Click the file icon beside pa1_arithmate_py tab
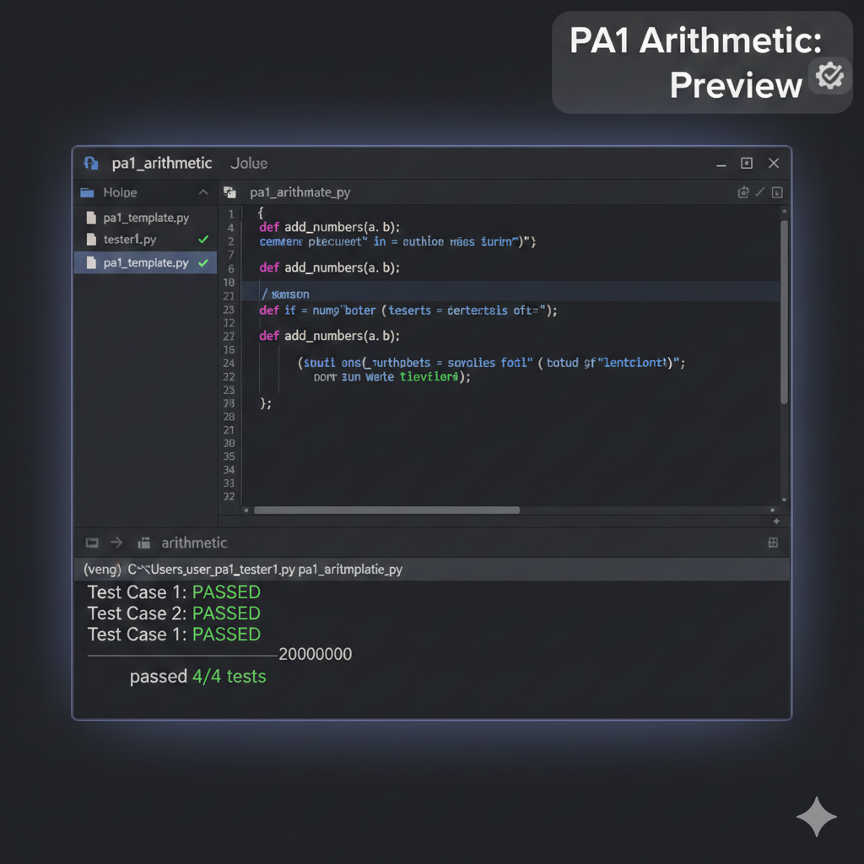864x864 pixels. 229,192
